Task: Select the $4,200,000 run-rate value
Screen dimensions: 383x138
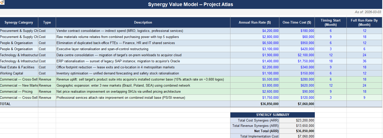Action: click(255, 31)
